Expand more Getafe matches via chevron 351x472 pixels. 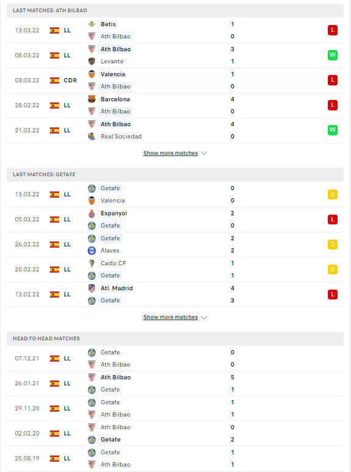[x=204, y=317]
